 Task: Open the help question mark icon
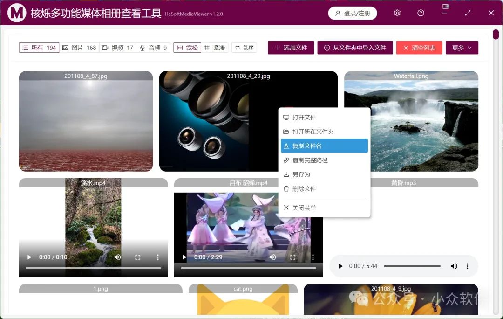[x=421, y=13]
